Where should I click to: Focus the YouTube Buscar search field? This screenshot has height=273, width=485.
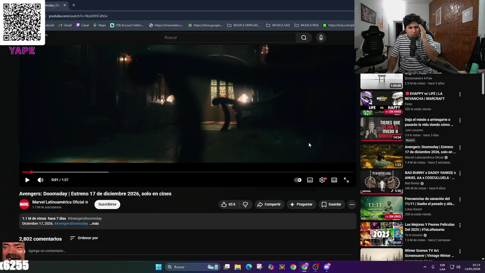click(228, 38)
